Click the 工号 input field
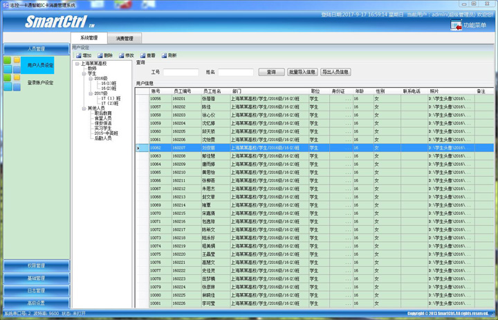 coord(180,72)
